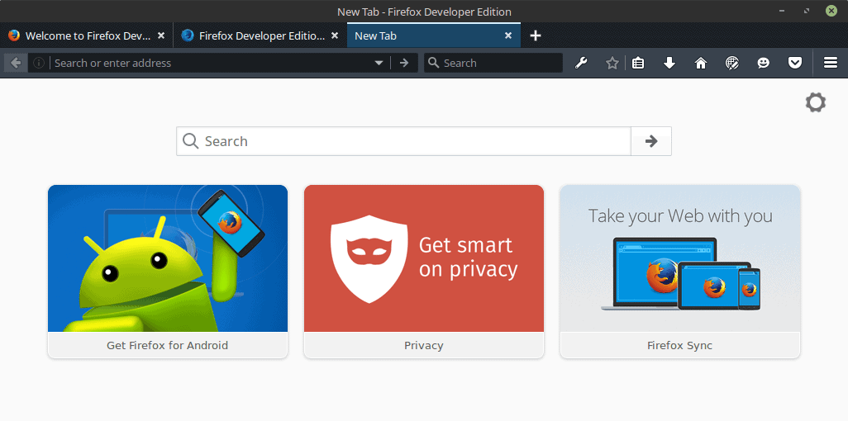Screen dimensions: 848x421
Task: Close the Firefox window with the green X
Action: click(x=831, y=11)
